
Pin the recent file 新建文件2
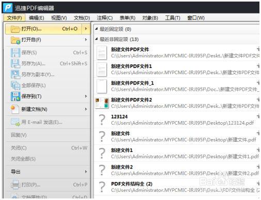click(258, 167)
